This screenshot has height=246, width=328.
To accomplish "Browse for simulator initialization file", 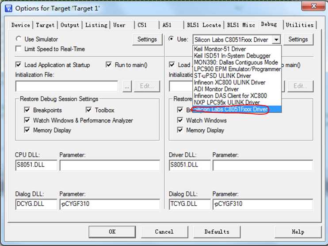I will 127,86.
